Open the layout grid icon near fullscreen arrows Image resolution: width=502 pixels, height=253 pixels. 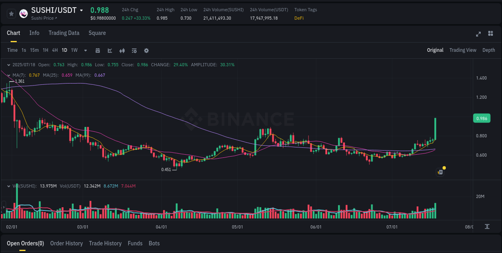coord(490,34)
